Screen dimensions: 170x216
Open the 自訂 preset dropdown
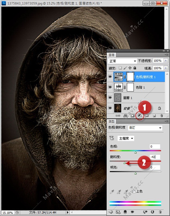pyautogui.click(x=145, y=128)
